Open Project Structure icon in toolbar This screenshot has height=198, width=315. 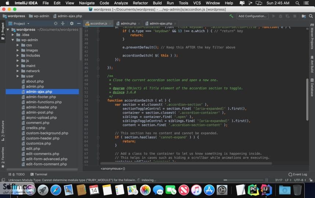click(304, 16)
